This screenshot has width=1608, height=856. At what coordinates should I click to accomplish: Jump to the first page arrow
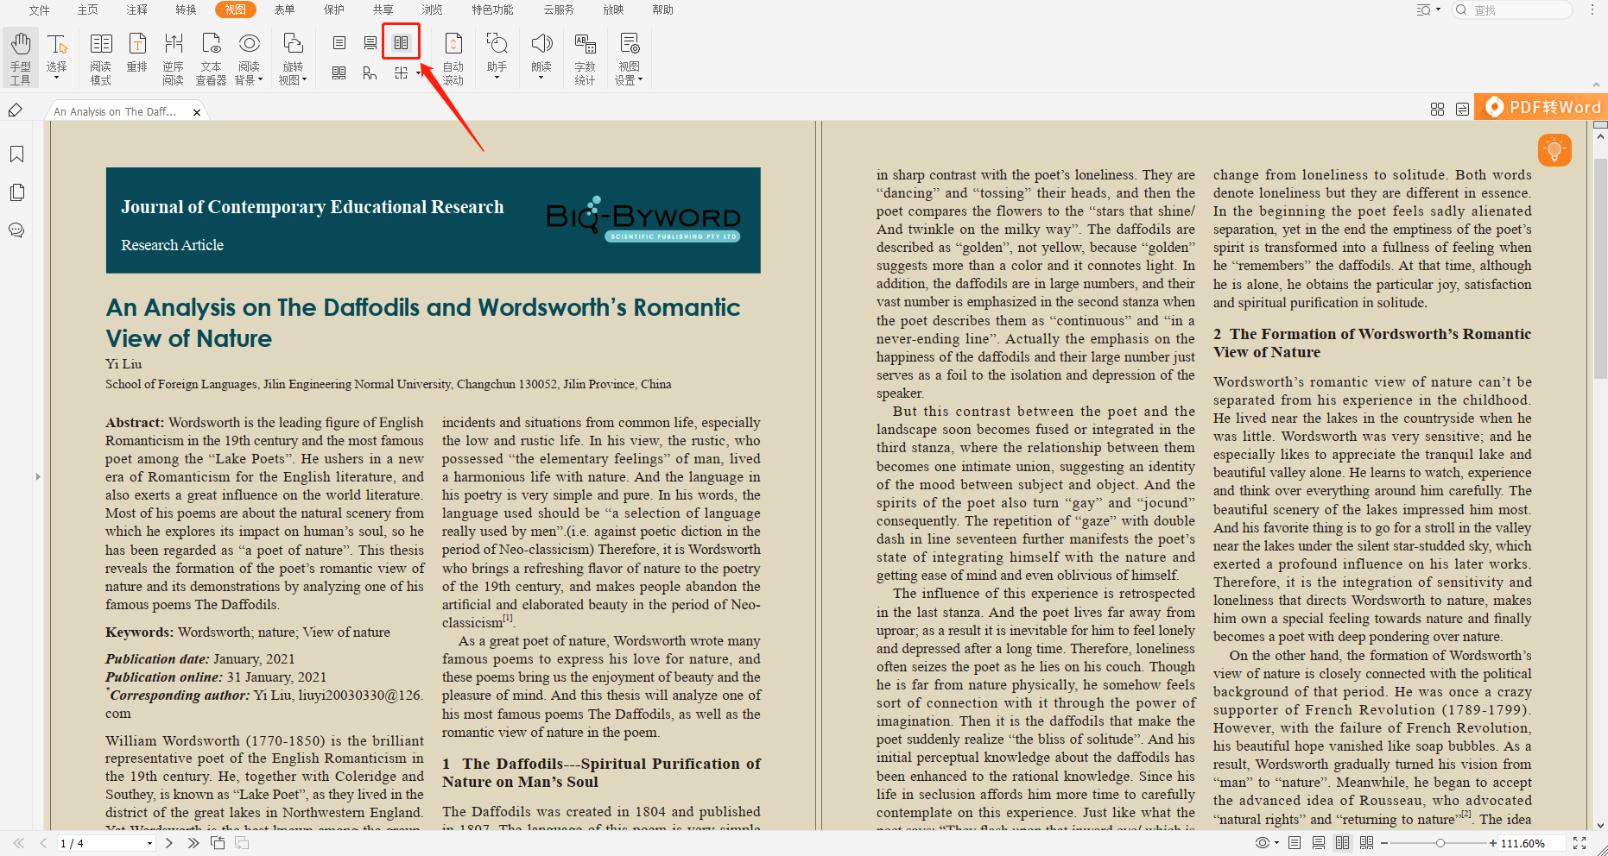[19, 843]
